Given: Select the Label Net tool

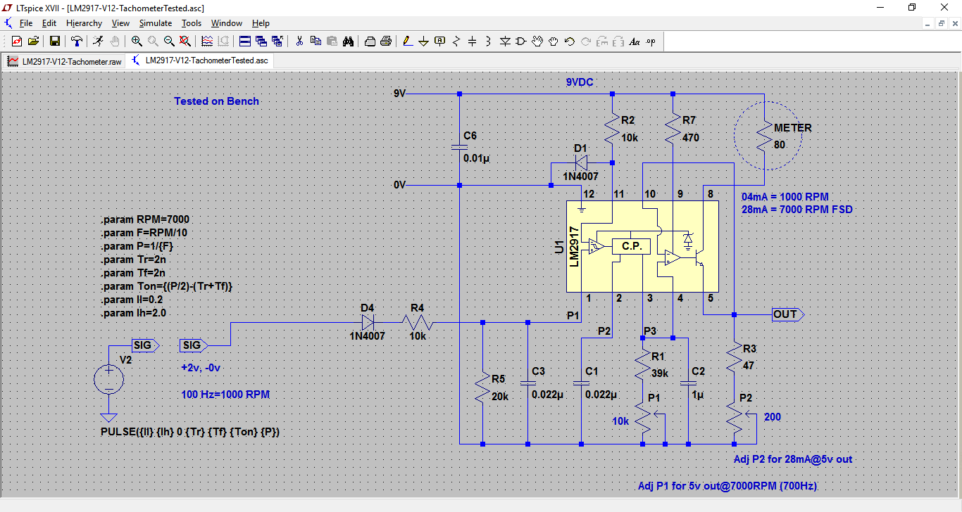Looking at the screenshot, I should tap(439, 41).
